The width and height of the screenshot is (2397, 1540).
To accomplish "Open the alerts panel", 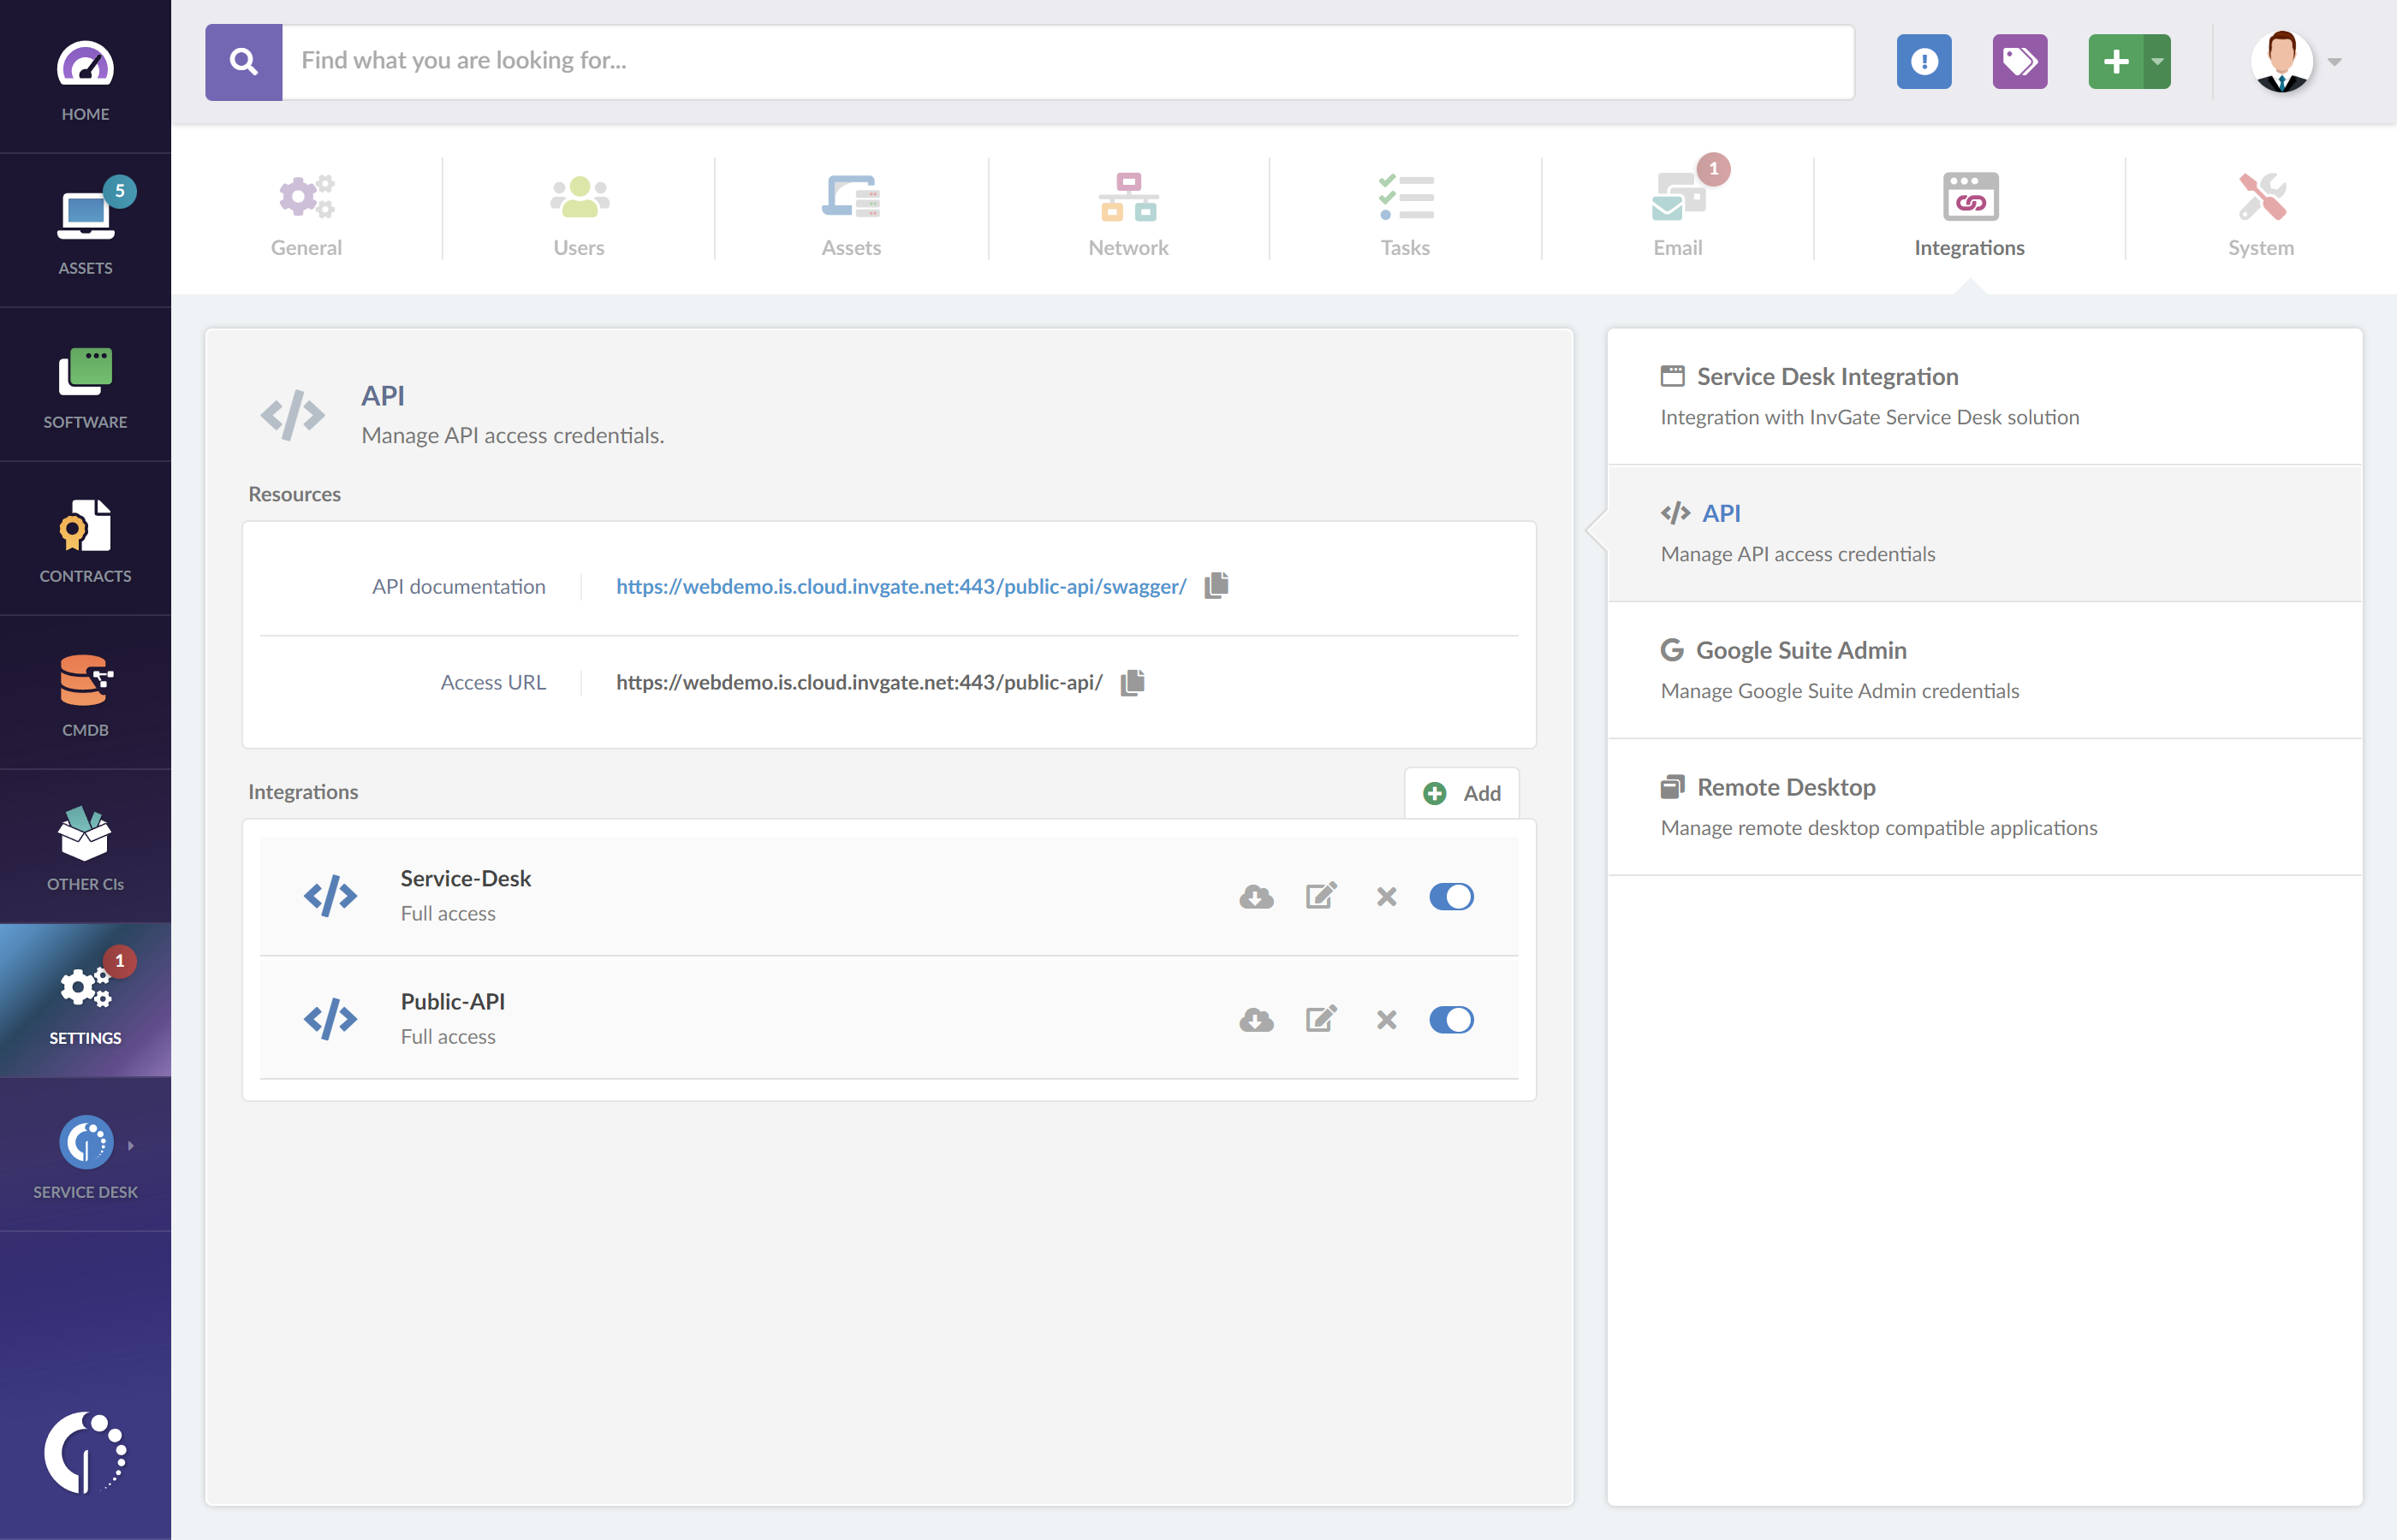I will 1924,62.
